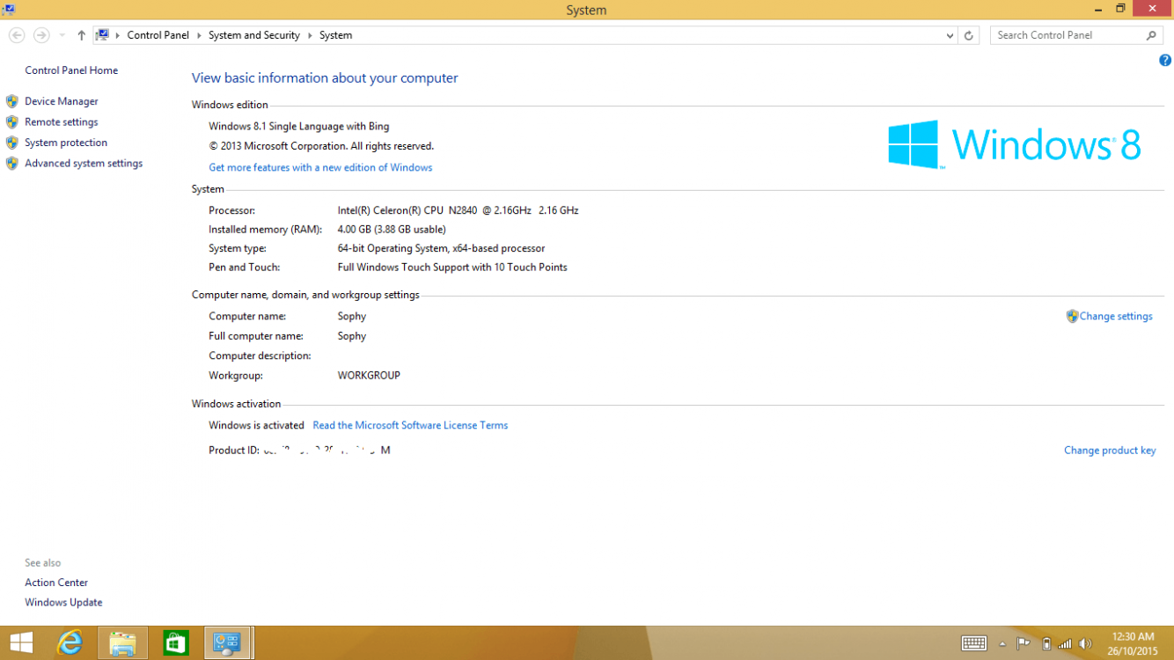Open System protection link
The width and height of the screenshot is (1174, 660).
[x=66, y=143]
